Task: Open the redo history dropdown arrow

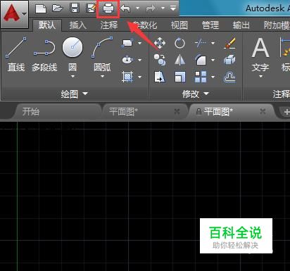Action: click(163, 8)
